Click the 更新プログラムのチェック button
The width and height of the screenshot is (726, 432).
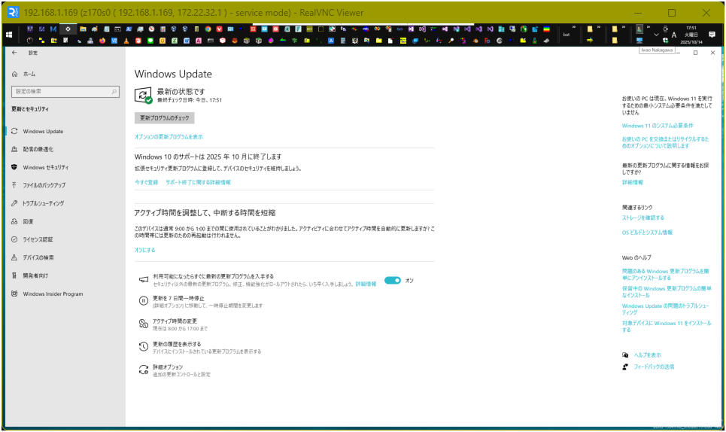click(x=164, y=118)
